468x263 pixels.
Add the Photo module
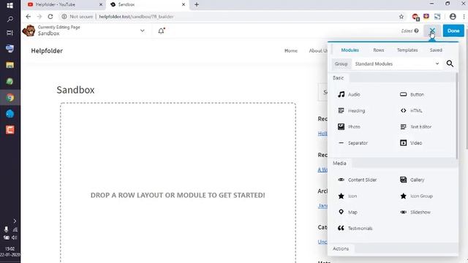pyautogui.click(x=349, y=126)
